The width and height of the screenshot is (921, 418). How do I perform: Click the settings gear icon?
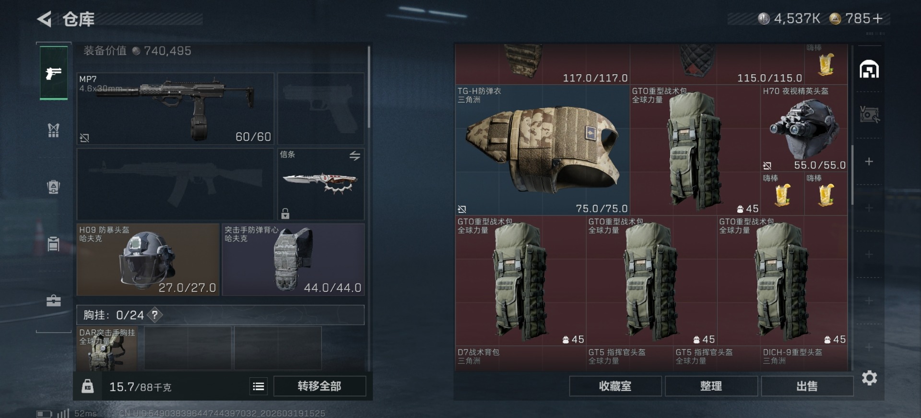point(869,378)
